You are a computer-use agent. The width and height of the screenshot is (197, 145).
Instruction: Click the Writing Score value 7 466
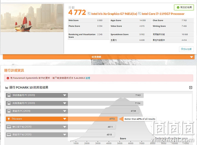coord(184,26)
